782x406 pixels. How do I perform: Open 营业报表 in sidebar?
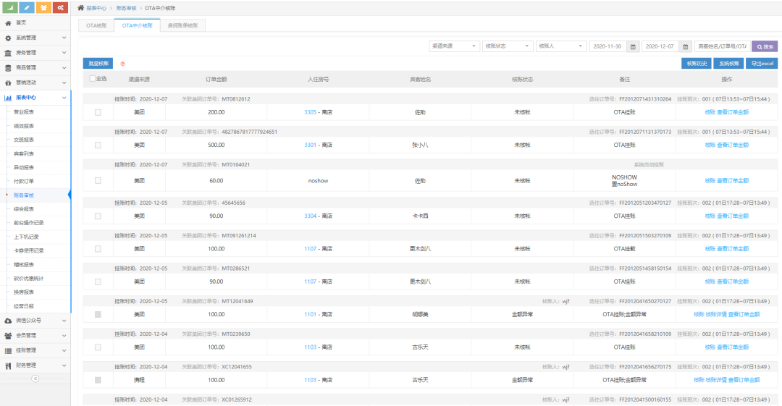[x=23, y=112]
